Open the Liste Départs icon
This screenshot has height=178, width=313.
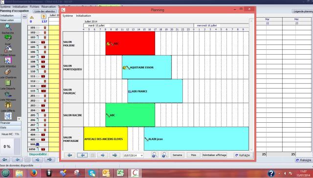click(8, 83)
